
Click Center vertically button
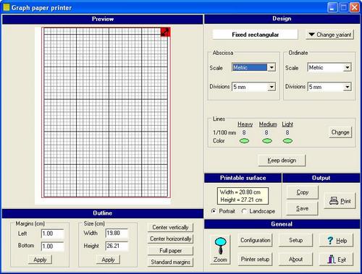click(170, 227)
